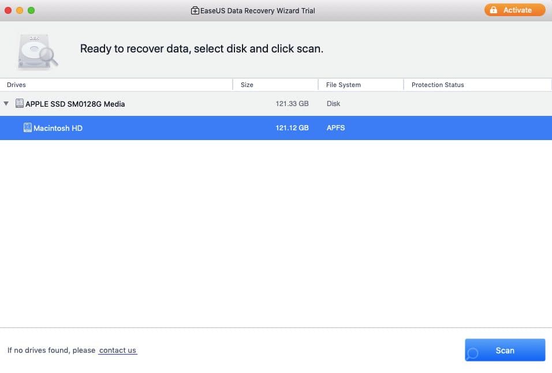The width and height of the screenshot is (552, 373).
Task: Click the Macintosh HD volume icon
Action: (28, 127)
